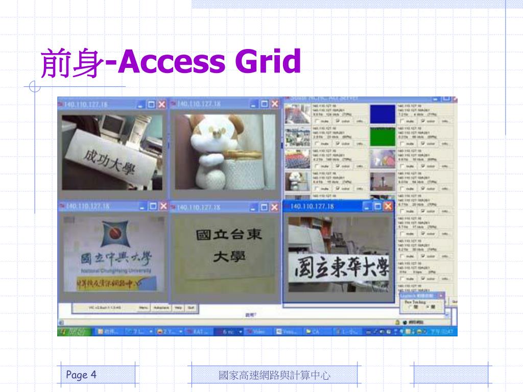Expand the '7 I...' taskbar group arrow
The height and width of the screenshot is (392, 523).
coord(151,332)
